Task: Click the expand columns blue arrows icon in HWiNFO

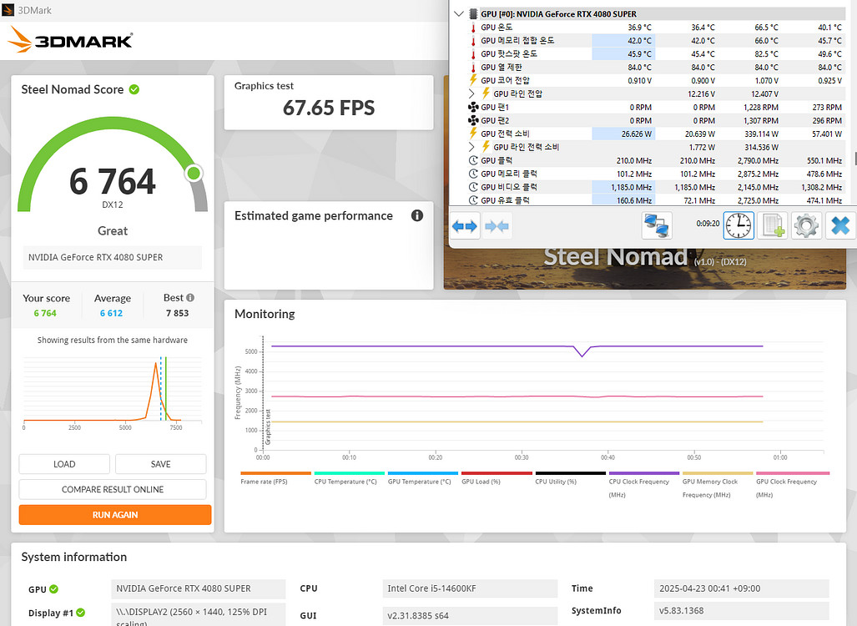Action: tap(465, 226)
